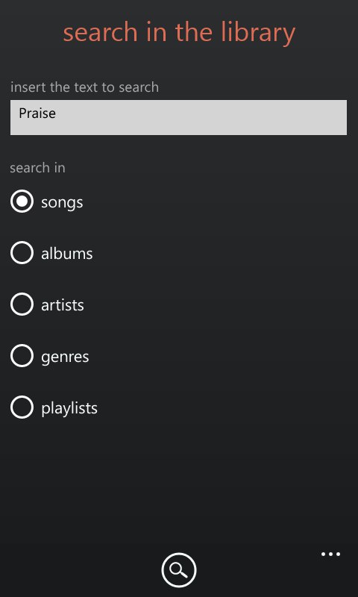
Task: Select the songs radio button circle
Action: pos(22,201)
